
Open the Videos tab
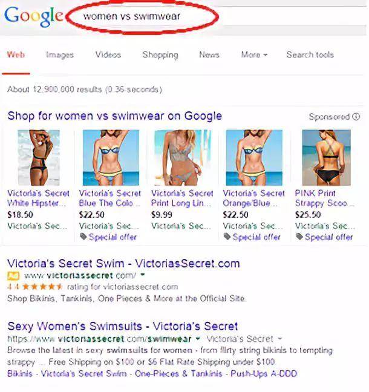[108, 54]
